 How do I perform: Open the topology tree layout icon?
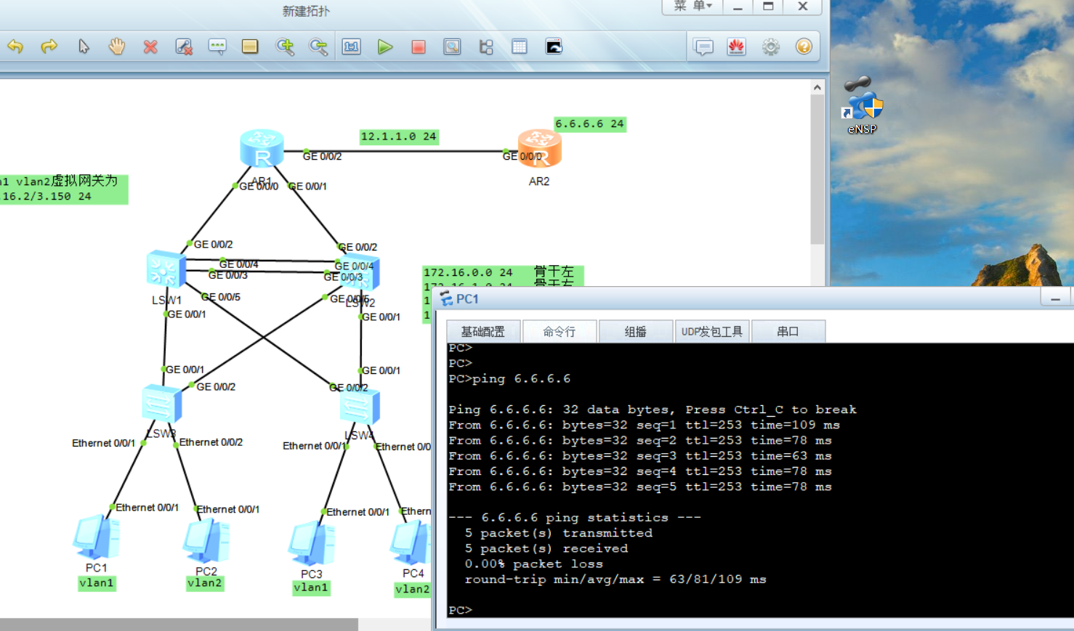point(486,47)
